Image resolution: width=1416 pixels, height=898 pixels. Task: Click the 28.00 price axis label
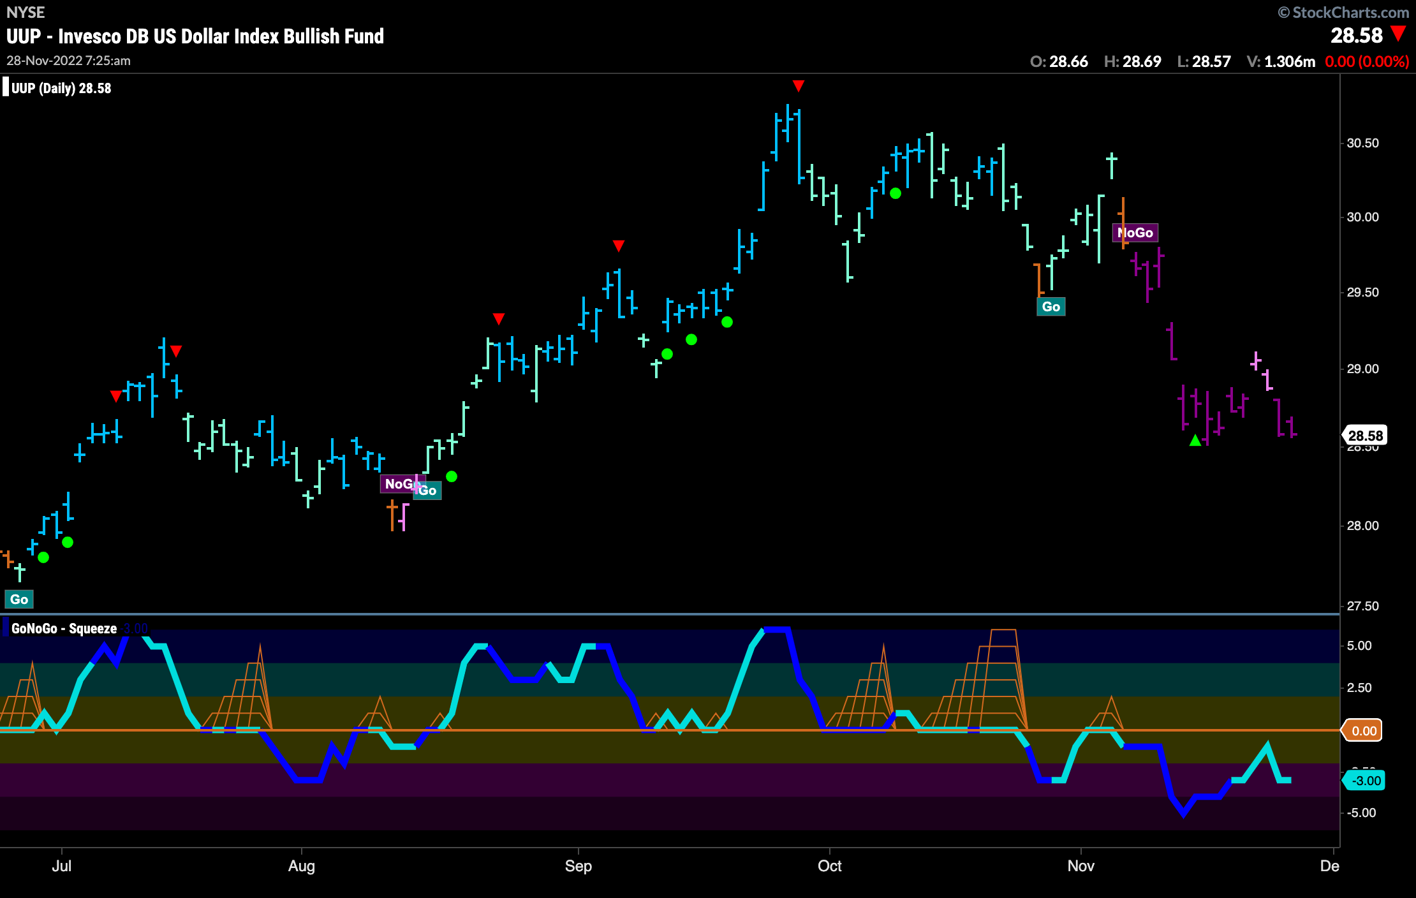1362,526
